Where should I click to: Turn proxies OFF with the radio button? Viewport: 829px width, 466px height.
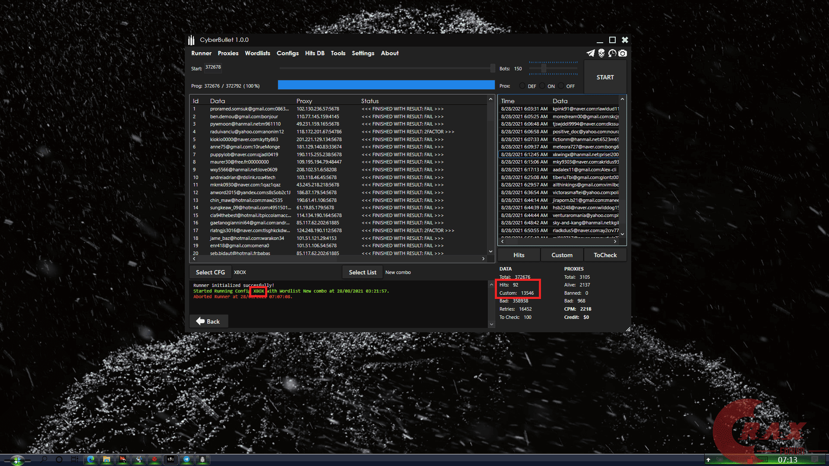click(x=560, y=86)
